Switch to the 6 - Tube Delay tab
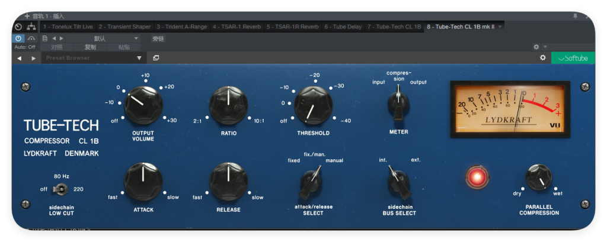Screen dimensions: 607x242 tap(343, 27)
